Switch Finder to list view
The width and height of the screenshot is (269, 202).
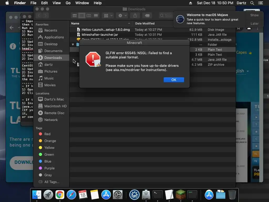click(82, 16)
